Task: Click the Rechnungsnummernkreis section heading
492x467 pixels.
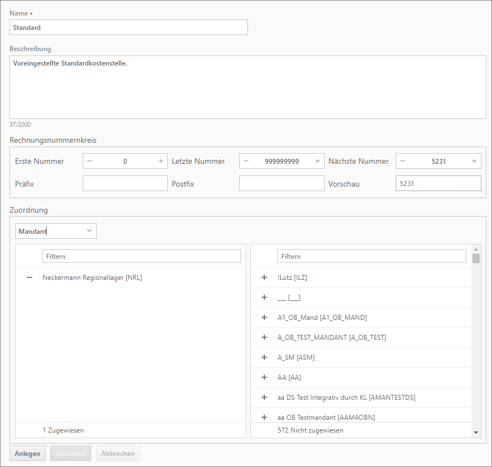Action: coord(53,140)
